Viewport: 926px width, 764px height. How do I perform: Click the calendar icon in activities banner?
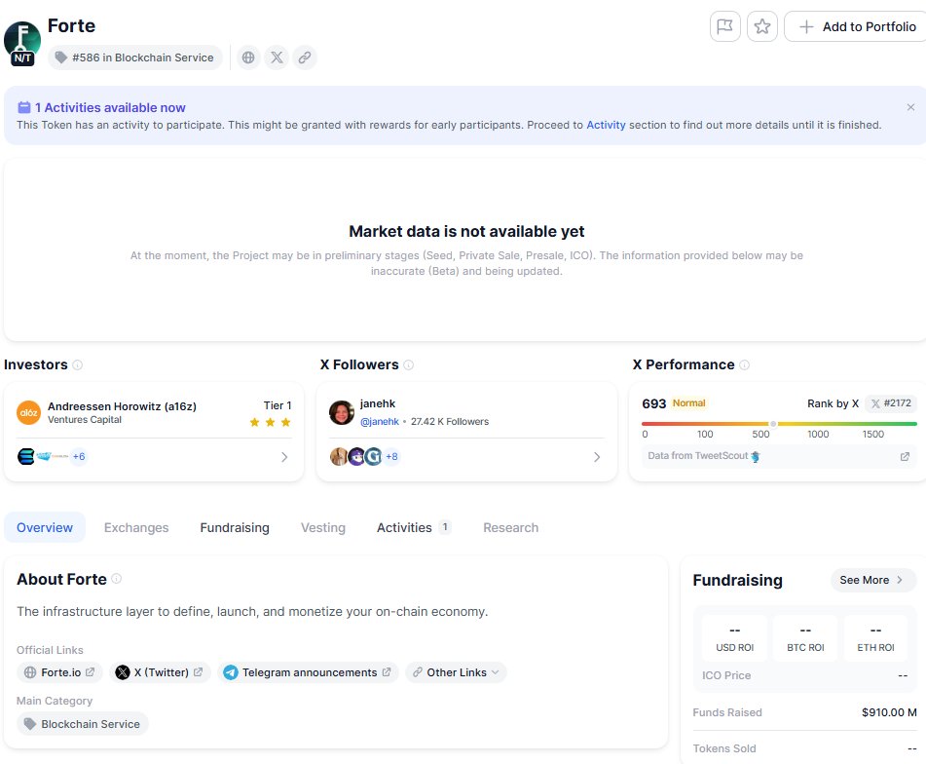pyautogui.click(x=23, y=107)
